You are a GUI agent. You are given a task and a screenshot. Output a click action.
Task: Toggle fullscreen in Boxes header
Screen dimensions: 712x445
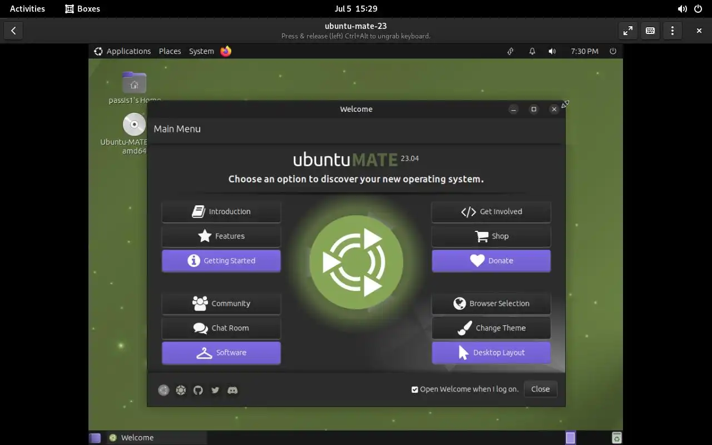tap(628, 31)
